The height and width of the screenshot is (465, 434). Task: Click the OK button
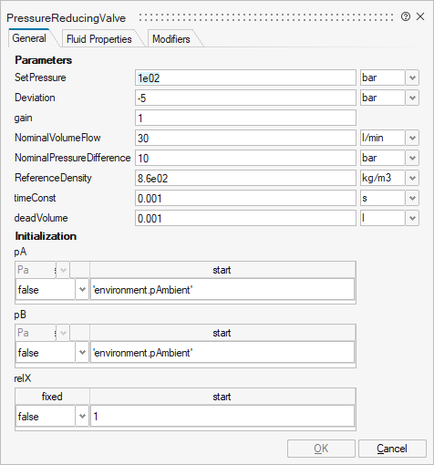[x=321, y=449]
